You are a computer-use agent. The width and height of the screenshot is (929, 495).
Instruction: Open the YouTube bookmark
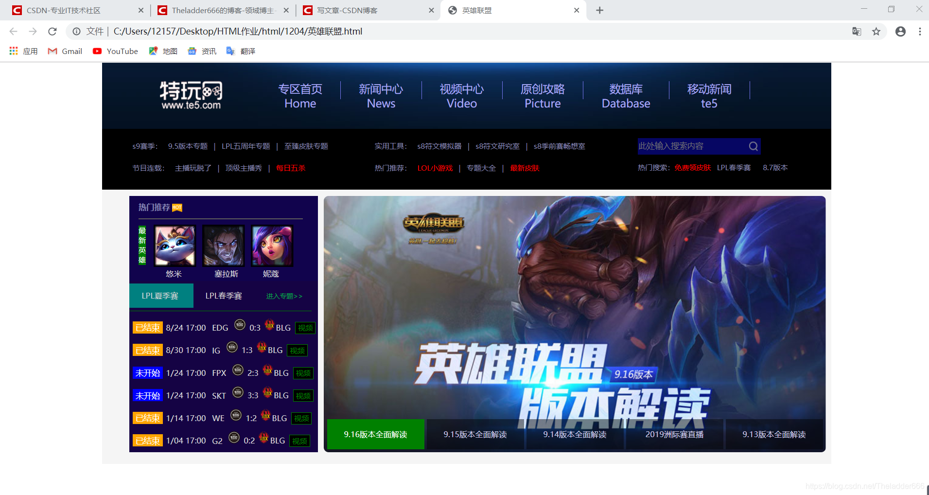click(115, 51)
